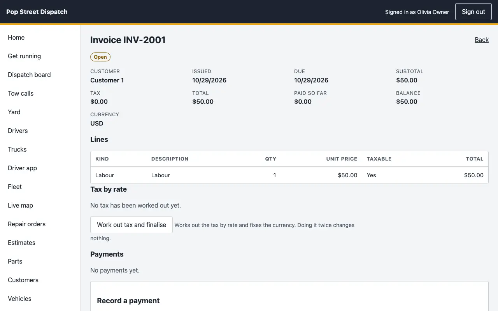Click the Yes value under Taxable

372,175
